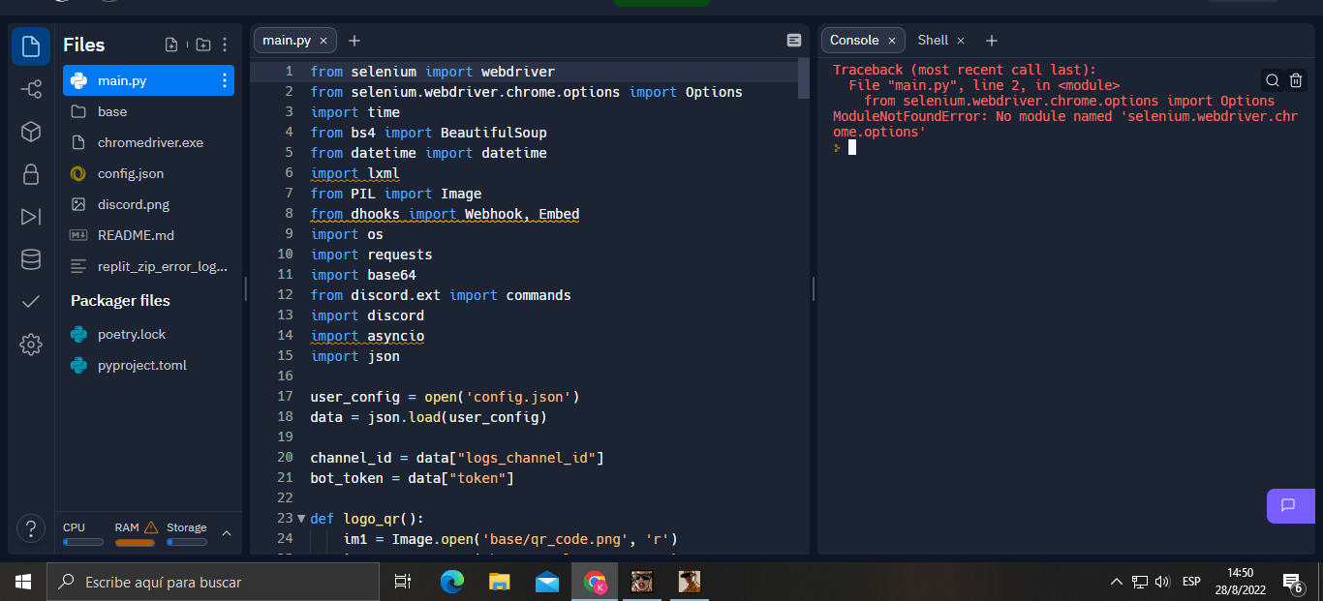Expand the resource usage panel chevron
Image resolution: width=1323 pixels, height=601 pixels.
click(227, 533)
